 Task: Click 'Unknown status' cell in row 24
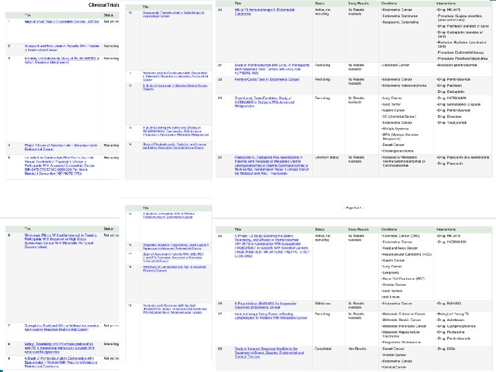[x=326, y=157]
